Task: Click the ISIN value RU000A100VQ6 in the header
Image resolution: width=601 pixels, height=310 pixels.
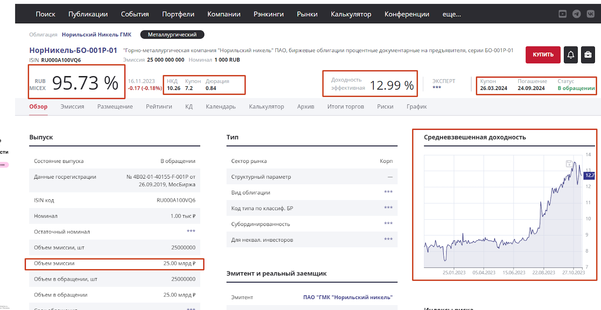Action: pos(61,60)
